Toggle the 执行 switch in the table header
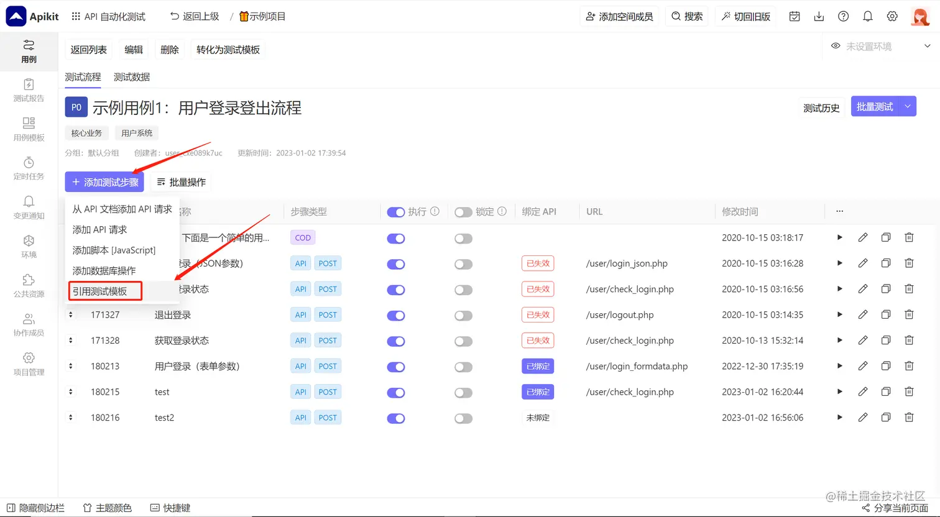Image resolution: width=940 pixels, height=517 pixels. click(396, 212)
